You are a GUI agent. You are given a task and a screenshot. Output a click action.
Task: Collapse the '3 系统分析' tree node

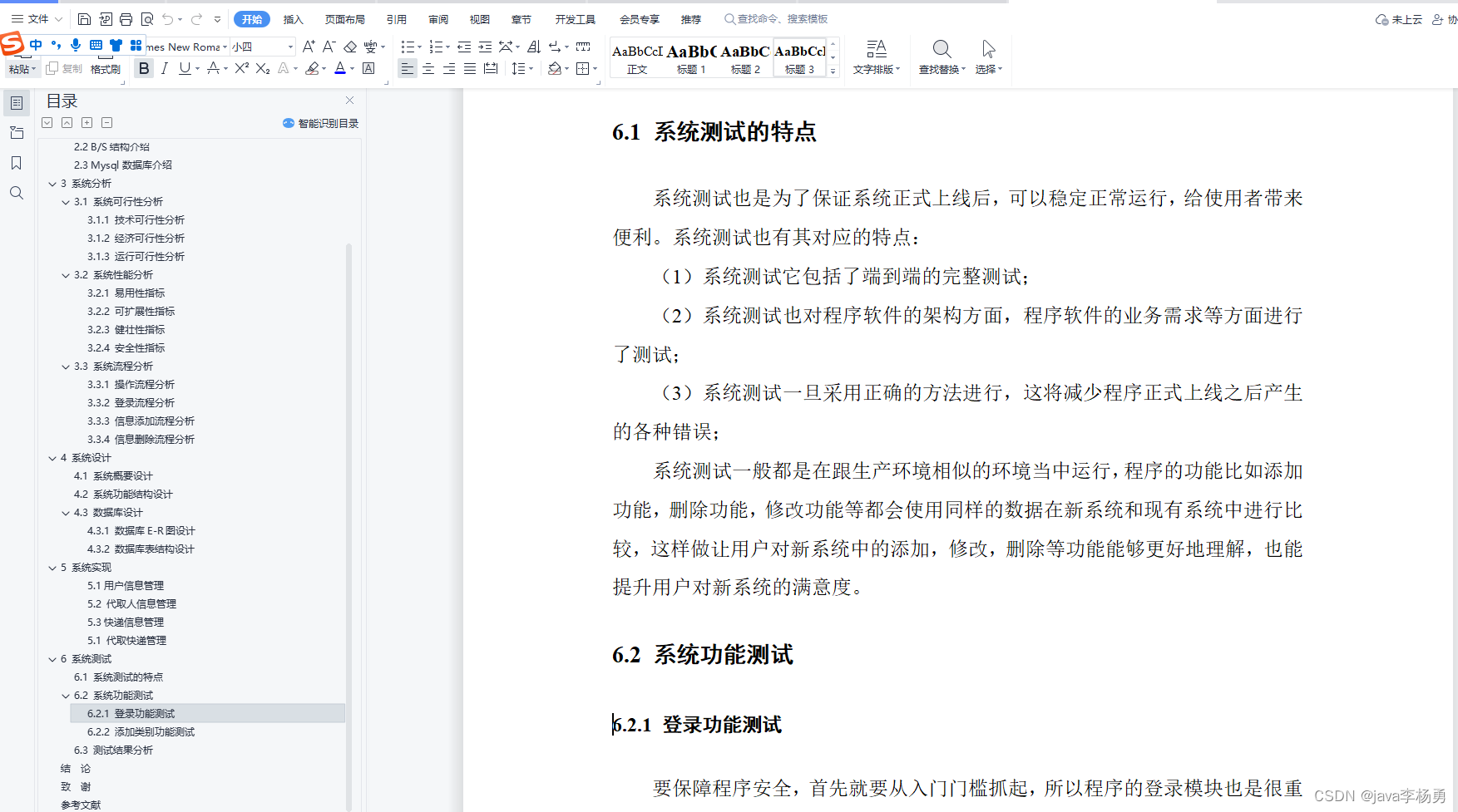coord(52,184)
